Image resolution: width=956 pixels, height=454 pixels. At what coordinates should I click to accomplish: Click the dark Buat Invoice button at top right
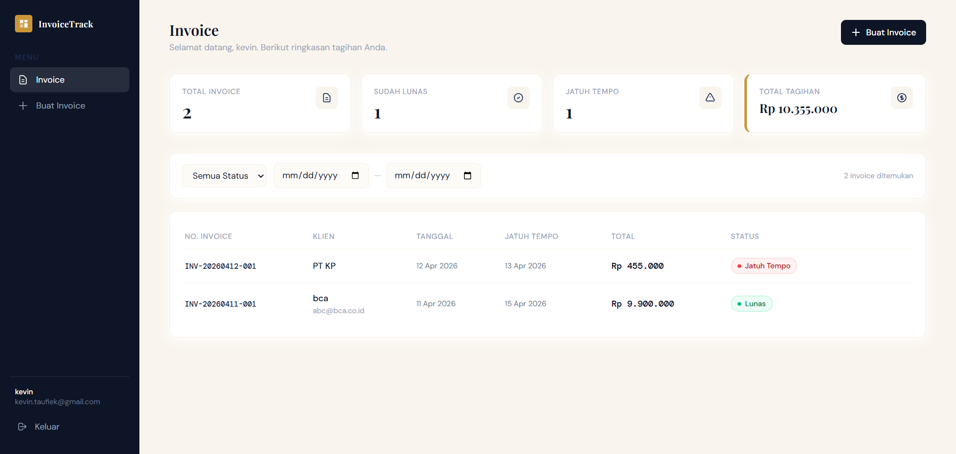coord(883,32)
